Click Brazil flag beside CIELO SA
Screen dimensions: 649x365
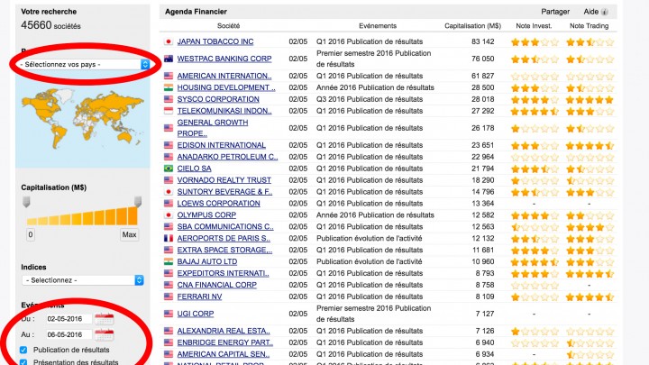[x=169, y=169]
